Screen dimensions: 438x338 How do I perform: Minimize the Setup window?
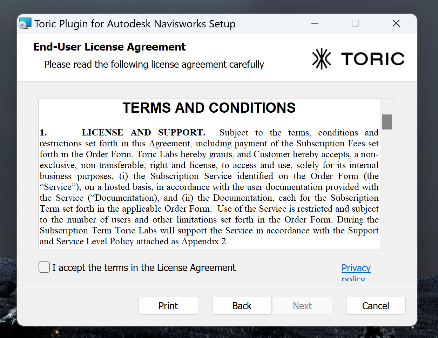tap(315, 23)
